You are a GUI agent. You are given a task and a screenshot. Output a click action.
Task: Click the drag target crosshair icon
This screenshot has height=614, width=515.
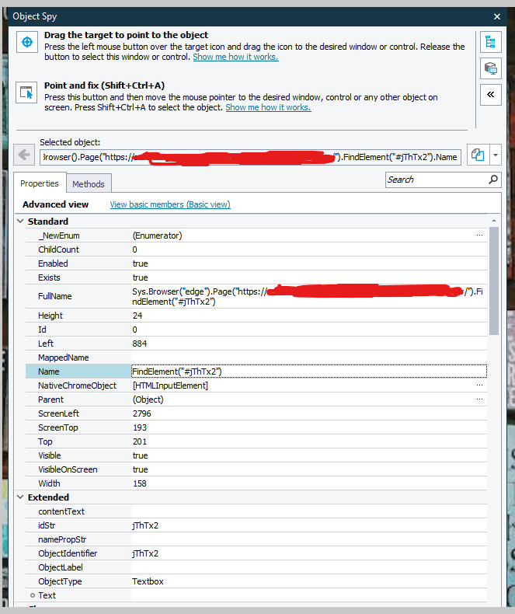pos(27,42)
